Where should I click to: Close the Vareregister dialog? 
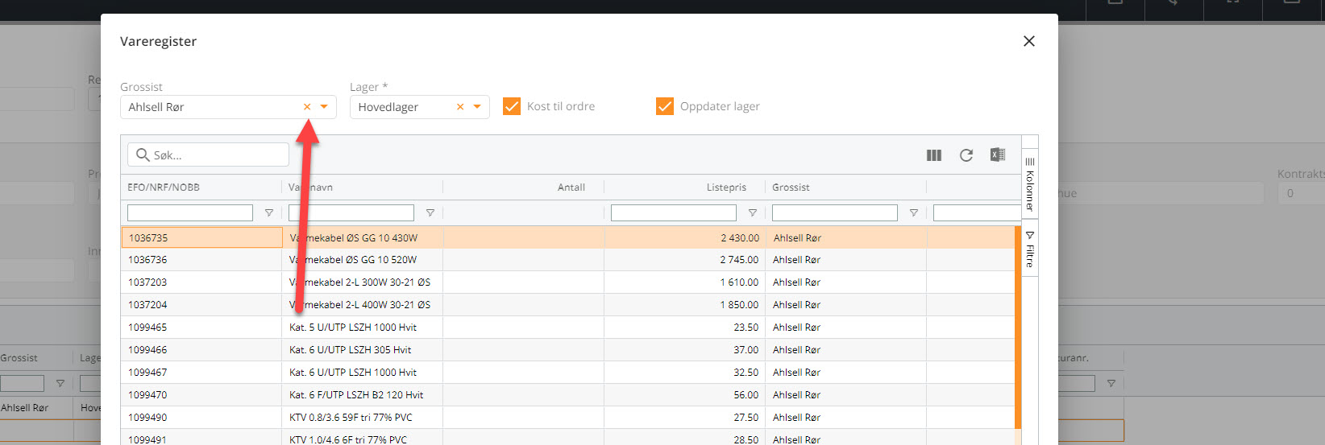pyautogui.click(x=1029, y=41)
